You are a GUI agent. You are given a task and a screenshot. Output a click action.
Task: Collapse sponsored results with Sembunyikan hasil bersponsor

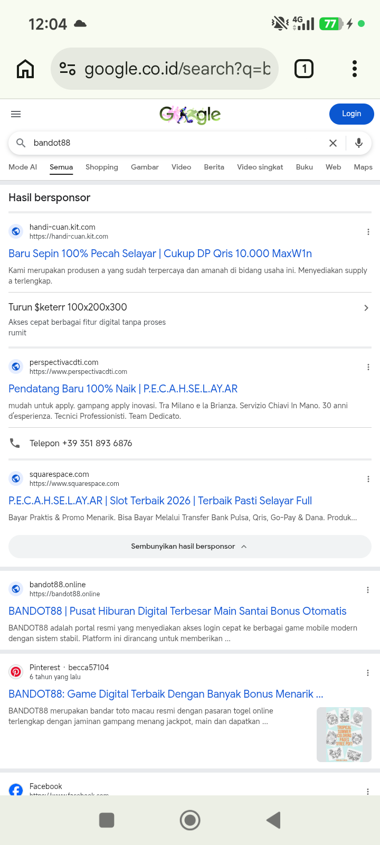click(x=190, y=547)
